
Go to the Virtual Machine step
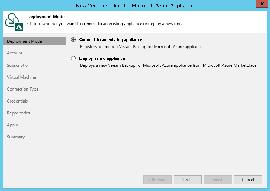coord(21,77)
